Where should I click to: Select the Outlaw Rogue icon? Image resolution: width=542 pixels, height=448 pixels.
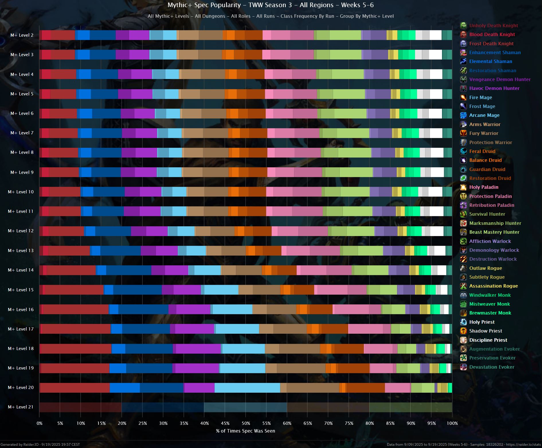pos(463,268)
